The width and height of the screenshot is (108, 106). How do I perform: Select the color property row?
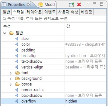(54, 44)
